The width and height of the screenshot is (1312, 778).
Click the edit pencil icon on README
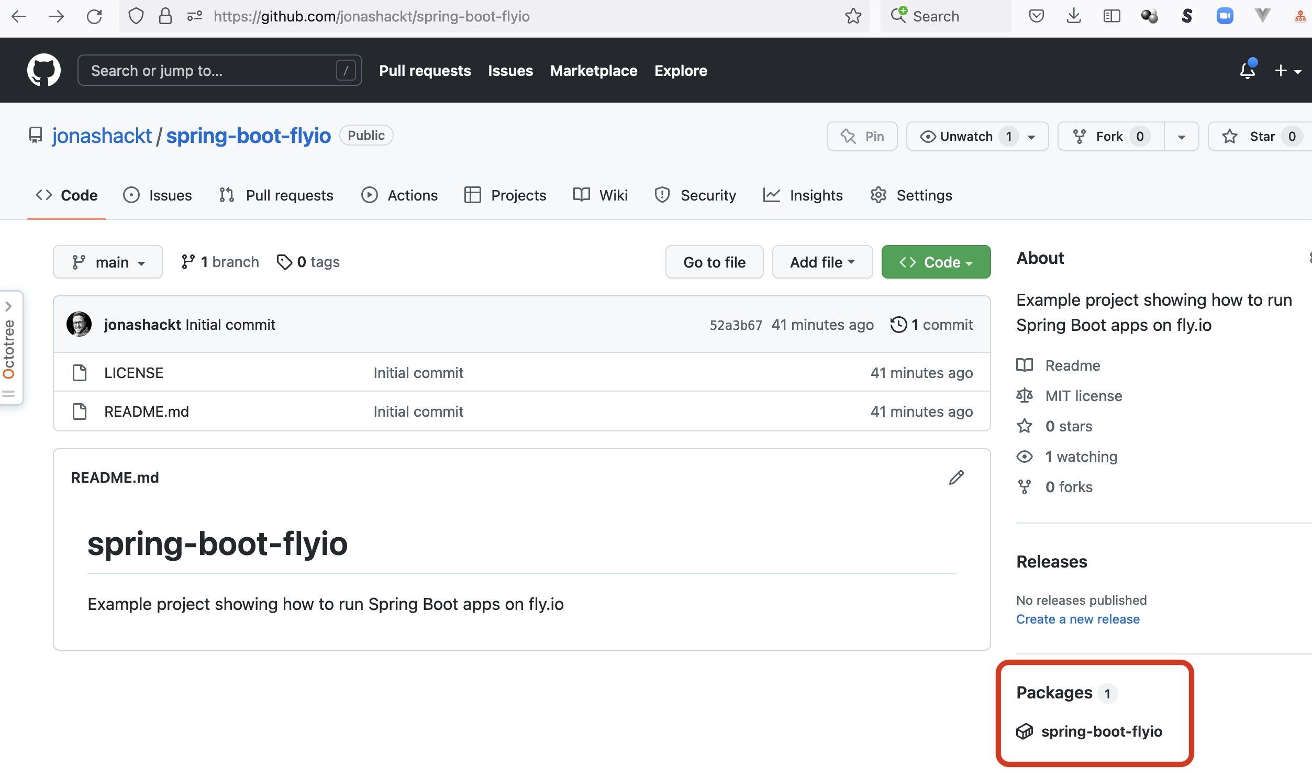click(x=957, y=477)
